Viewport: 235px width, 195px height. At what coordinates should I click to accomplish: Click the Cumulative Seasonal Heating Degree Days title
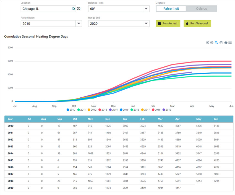[36, 37]
